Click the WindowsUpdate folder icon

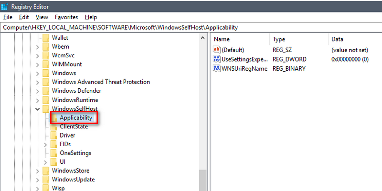46,180
